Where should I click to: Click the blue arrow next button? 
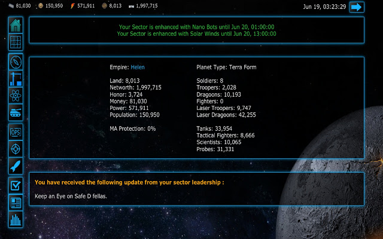point(357,7)
